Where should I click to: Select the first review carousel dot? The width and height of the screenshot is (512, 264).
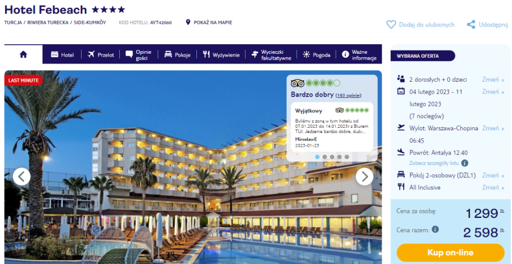pos(318,157)
